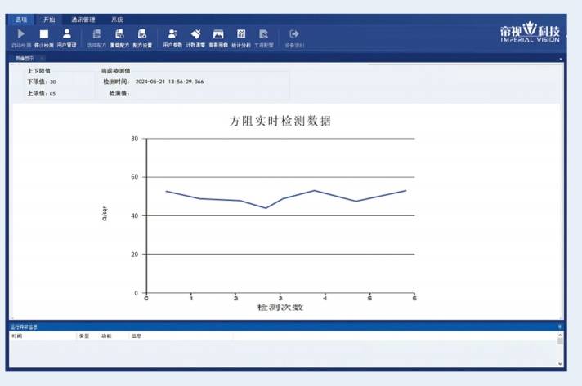The image size is (582, 386).
Task: Expand the document tab list dropdown arrow
Action: coord(561,59)
